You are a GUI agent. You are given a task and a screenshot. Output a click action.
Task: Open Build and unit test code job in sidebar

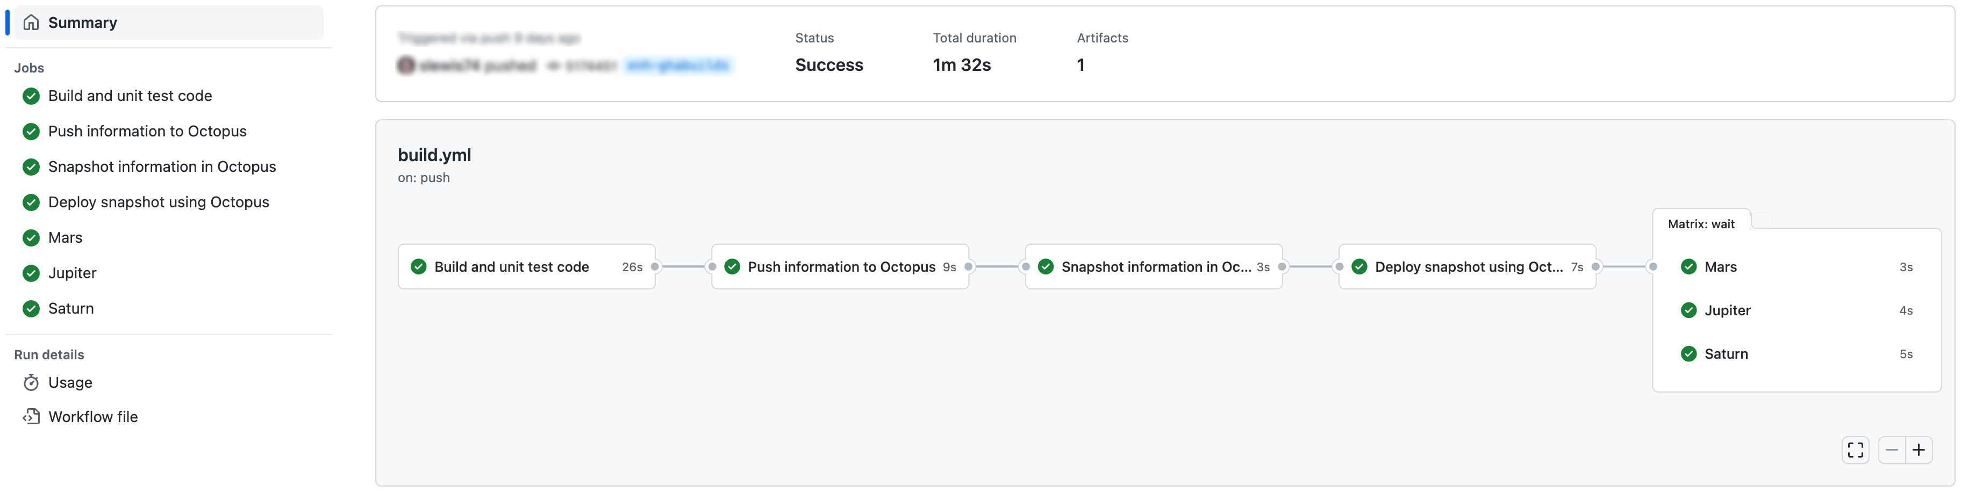pos(130,96)
